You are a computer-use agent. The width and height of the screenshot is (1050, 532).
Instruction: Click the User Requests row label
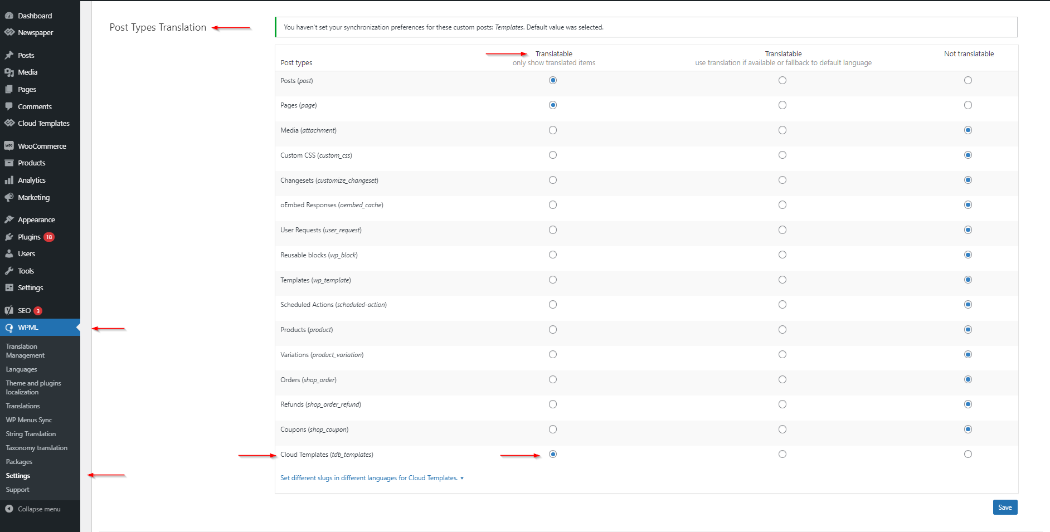coord(321,230)
